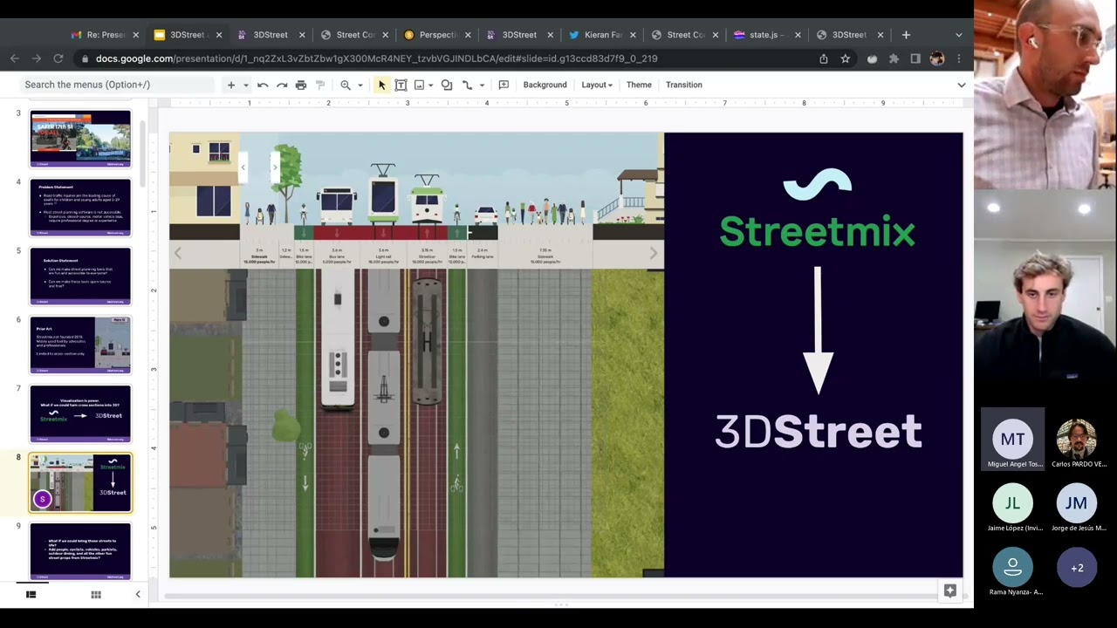Select slide 4 Problem Statement thumbnail
1117x628 pixels.
(80, 208)
